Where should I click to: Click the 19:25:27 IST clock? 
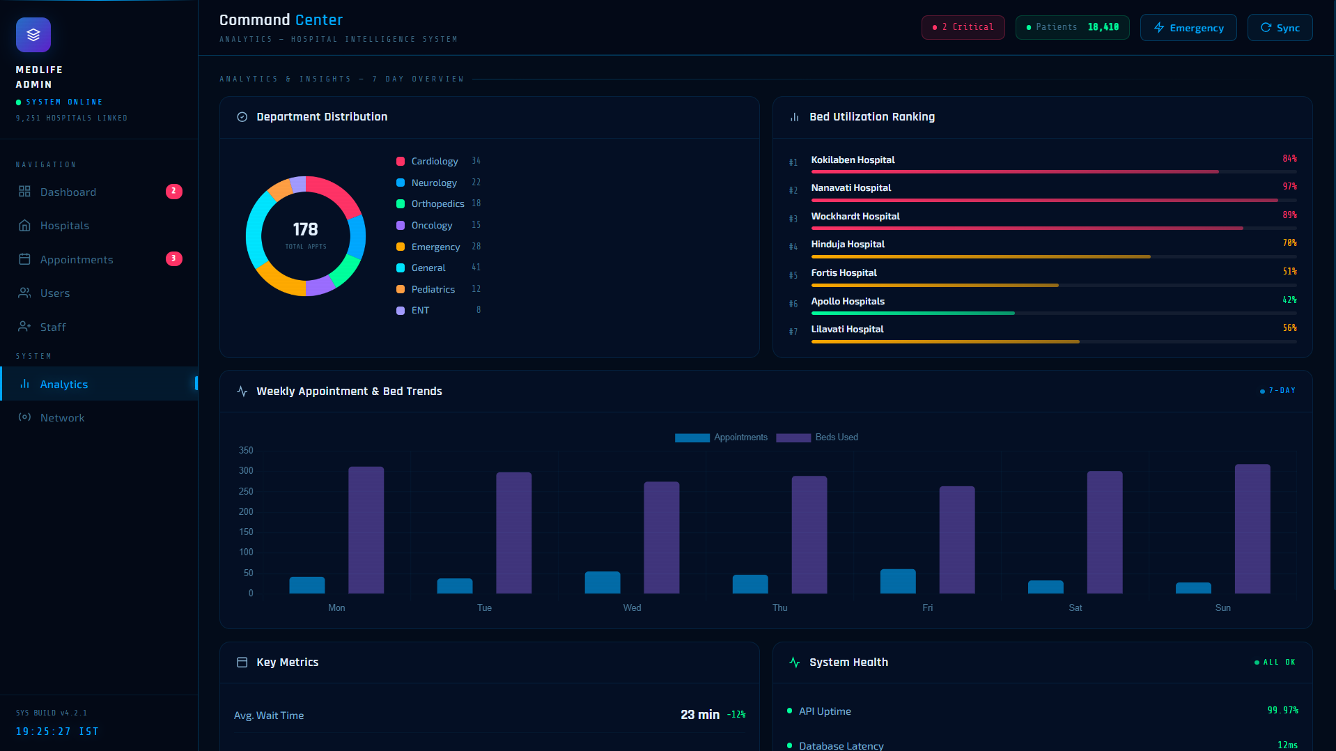pos(58,732)
